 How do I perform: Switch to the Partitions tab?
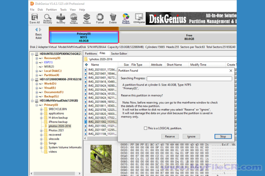91,54
